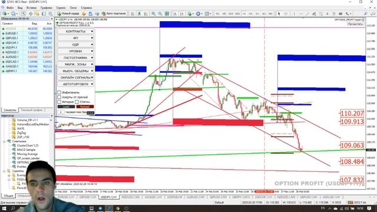
Task: Select the D1 timeframe button
Action: tap(257, 14)
